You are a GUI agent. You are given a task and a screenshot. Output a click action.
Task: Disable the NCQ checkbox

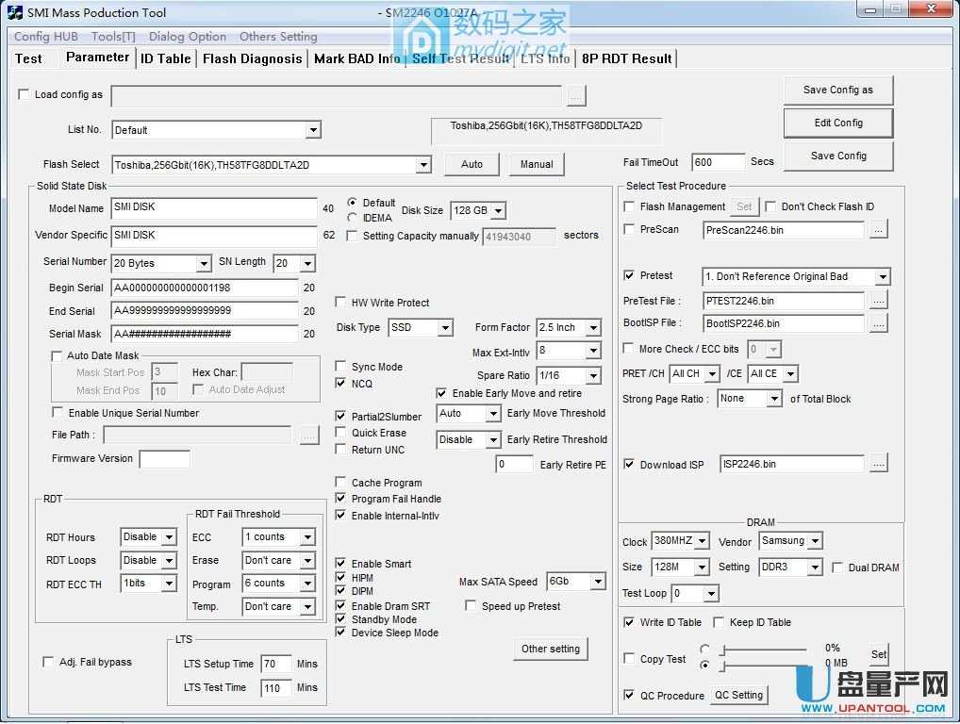pyautogui.click(x=341, y=384)
